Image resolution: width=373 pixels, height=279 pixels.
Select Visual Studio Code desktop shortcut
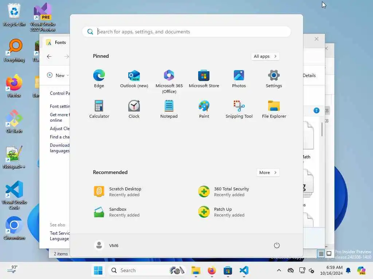click(x=14, y=195)
